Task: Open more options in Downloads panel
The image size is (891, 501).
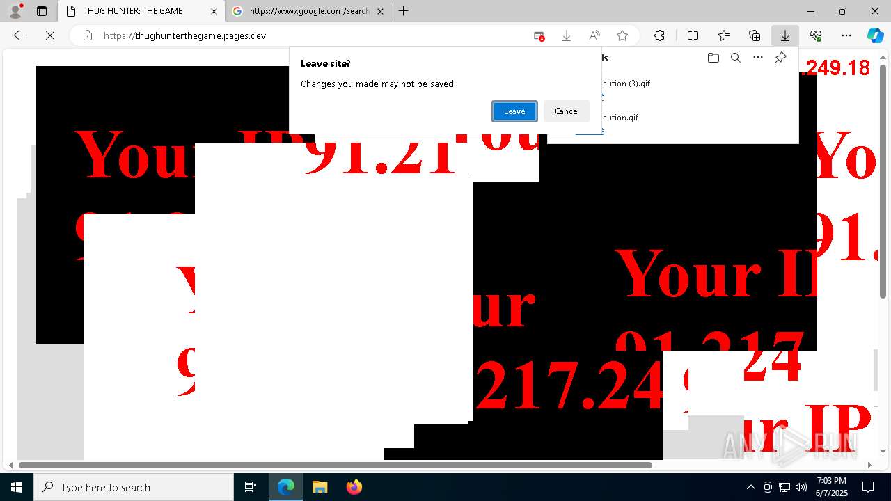Action: [x=758, y=58]
